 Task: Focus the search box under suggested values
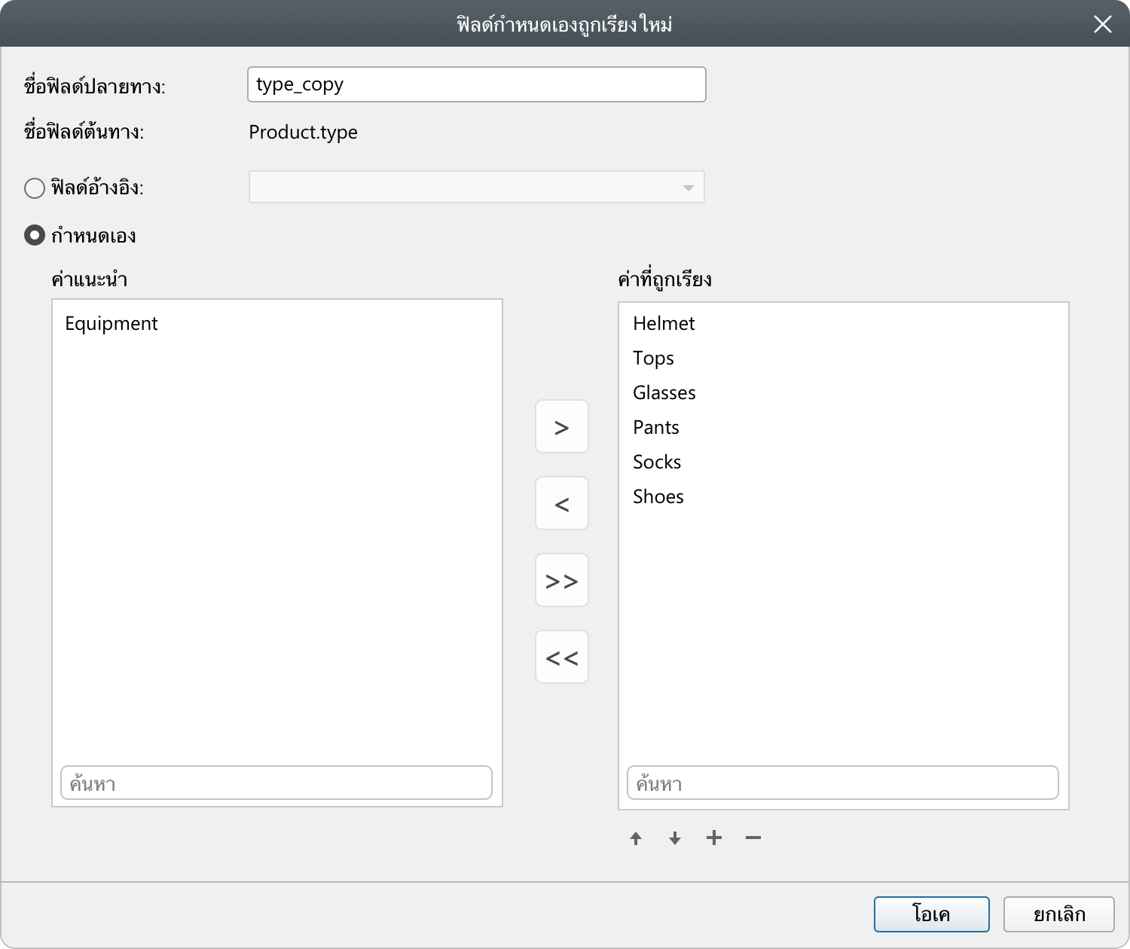click(276, 783)
